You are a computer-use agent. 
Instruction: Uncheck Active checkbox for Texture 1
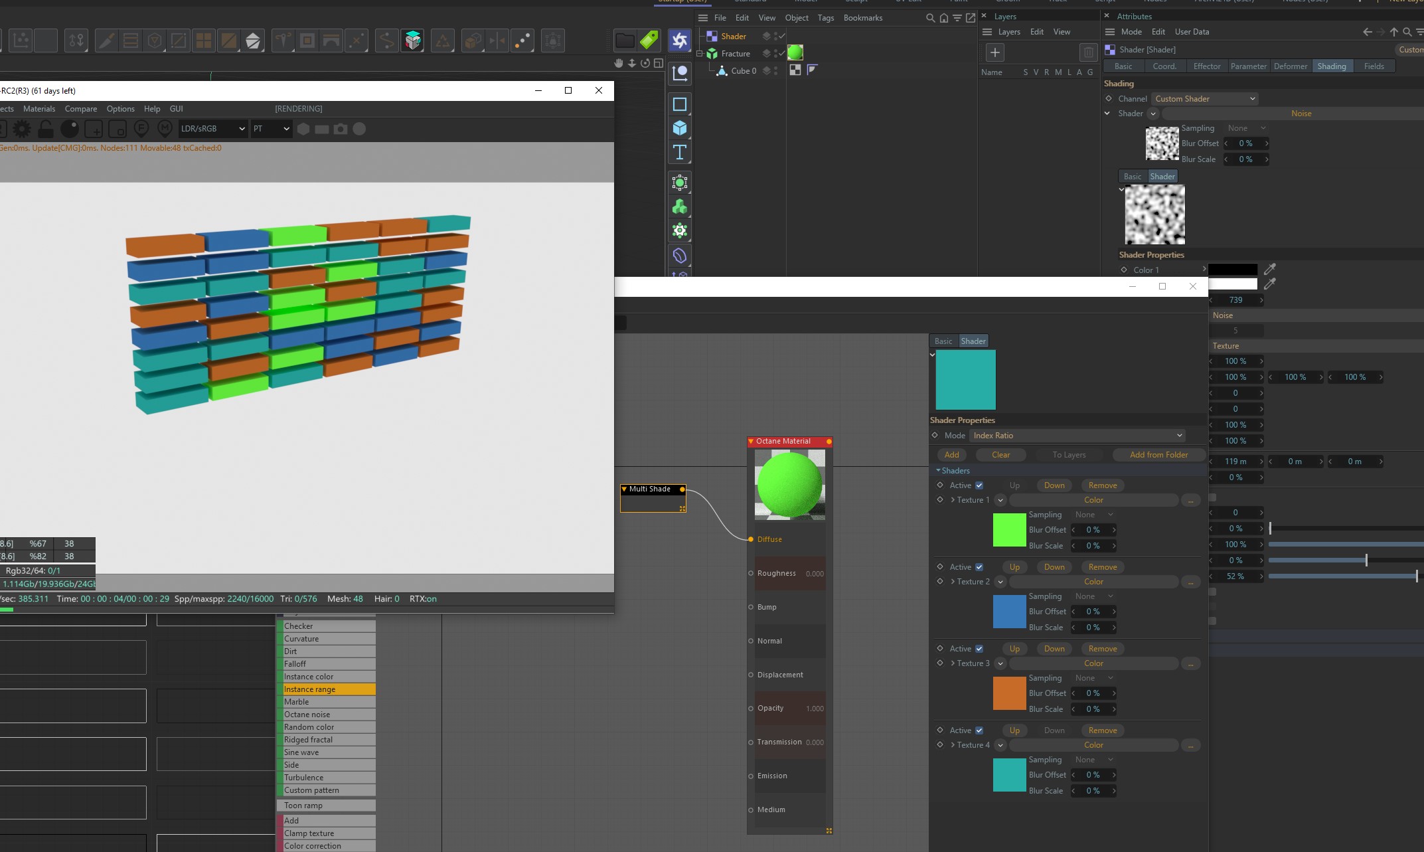click(x=979, y=485)
